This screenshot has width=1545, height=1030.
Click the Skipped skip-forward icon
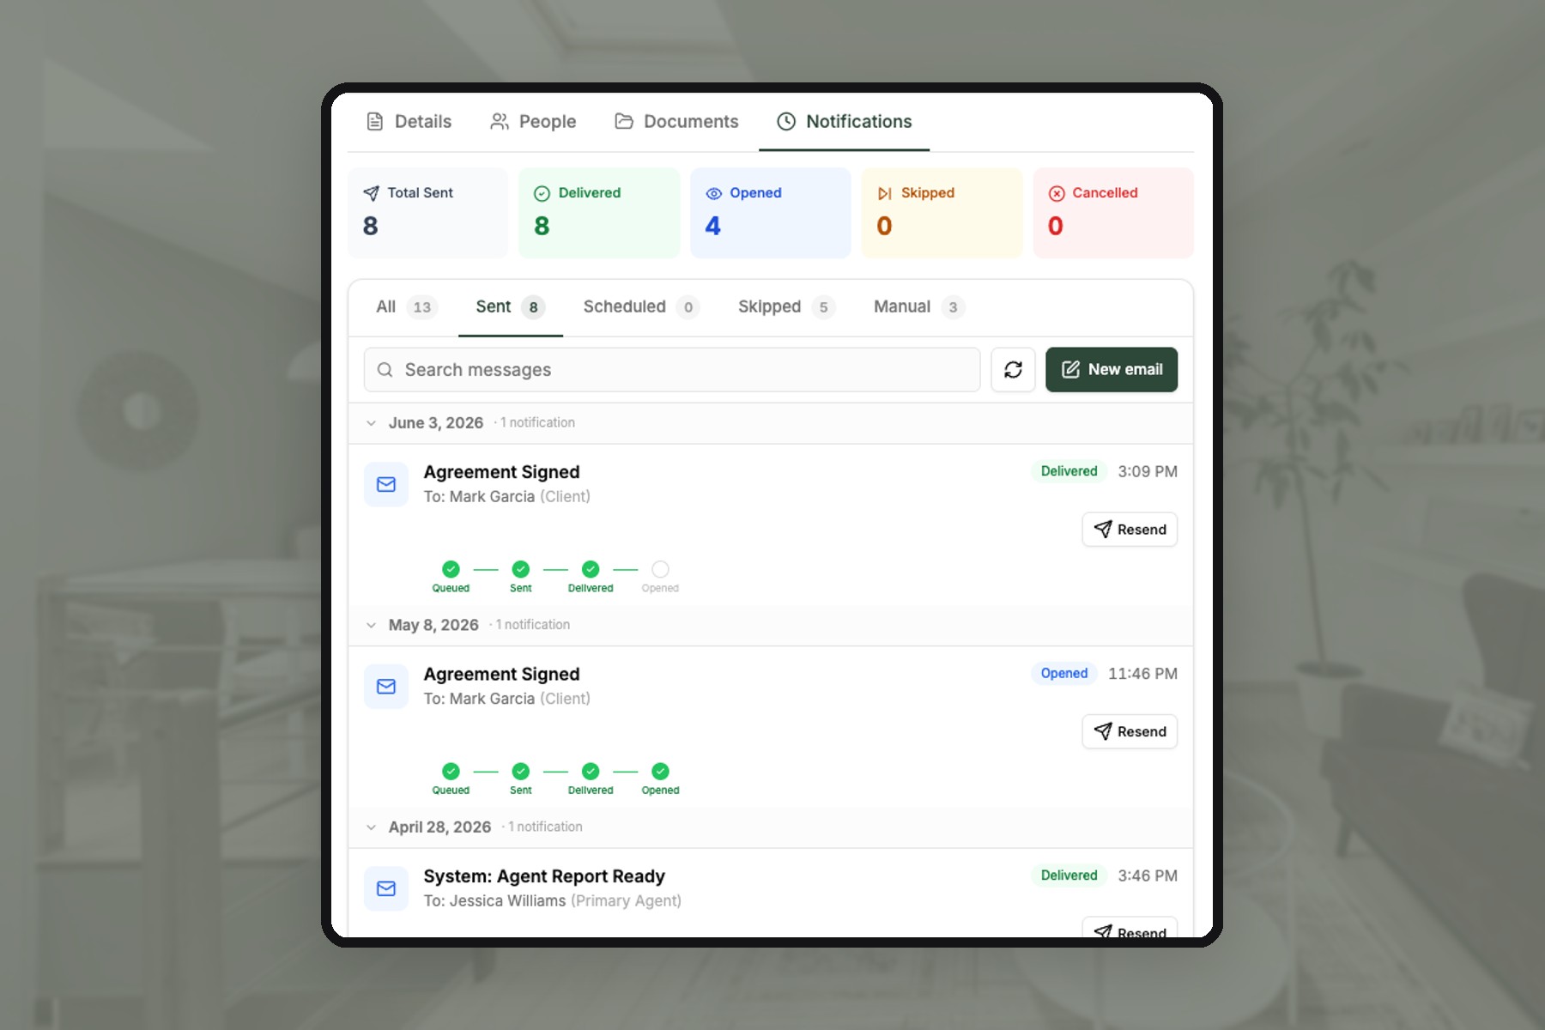point(884,193)
